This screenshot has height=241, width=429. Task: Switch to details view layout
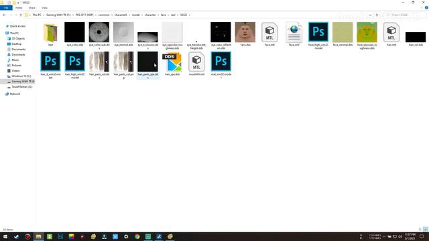420,230
